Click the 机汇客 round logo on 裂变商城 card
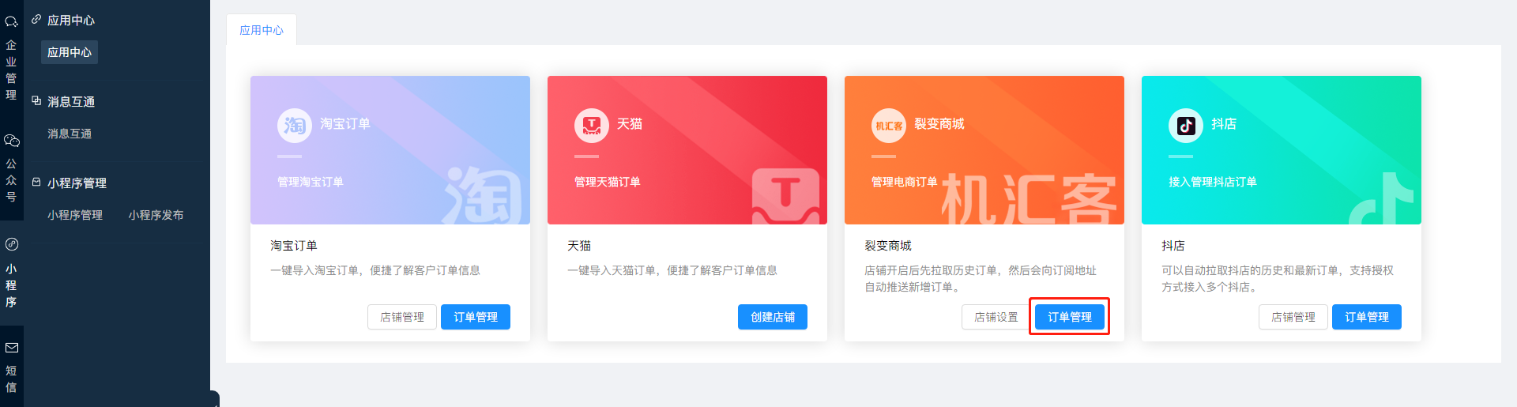The image size is (1517, 407). coord(889,126)
